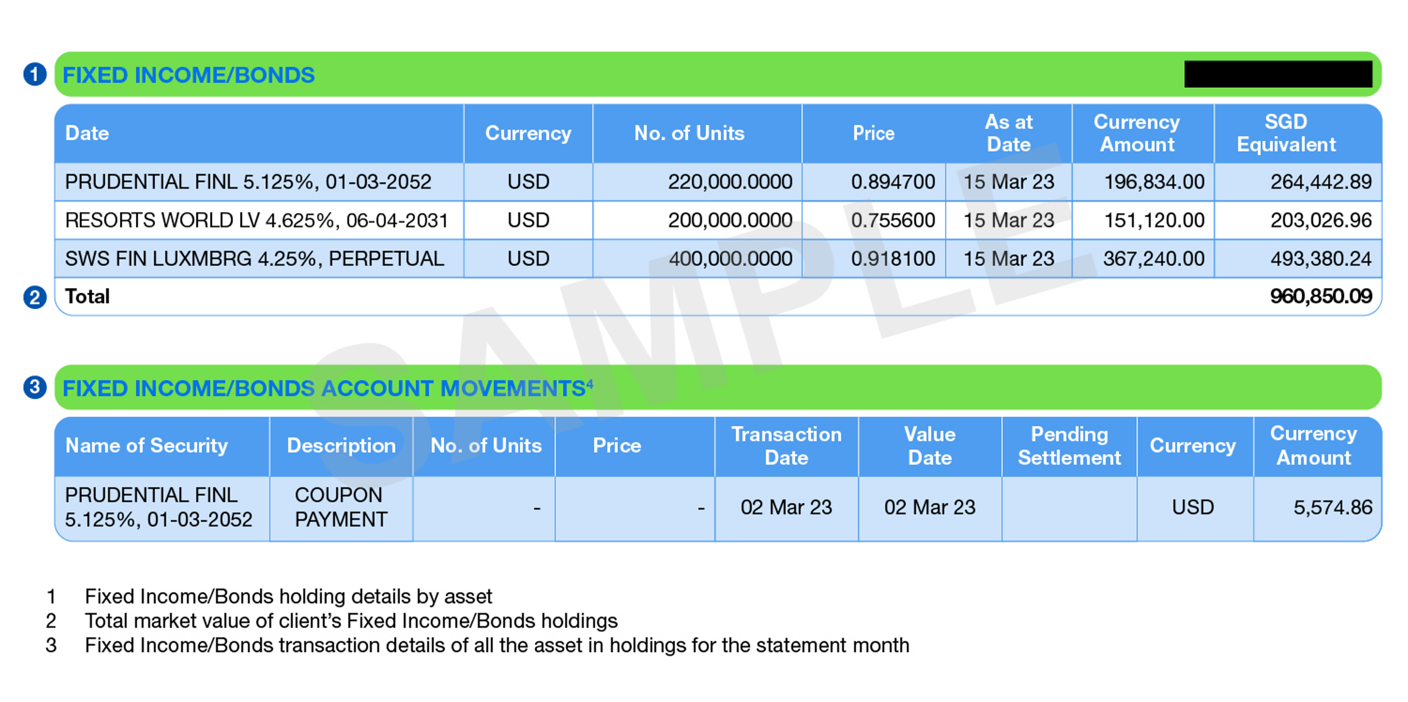Click the coupon amount 5,574.86

click(1332, 508)
